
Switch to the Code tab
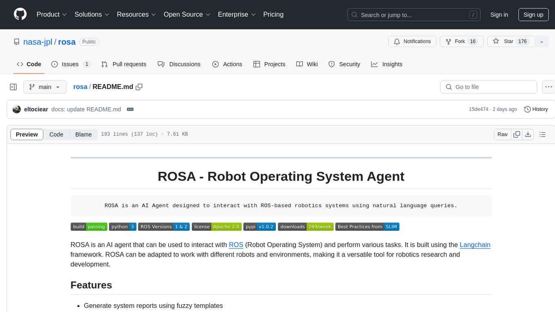[29, 64]
